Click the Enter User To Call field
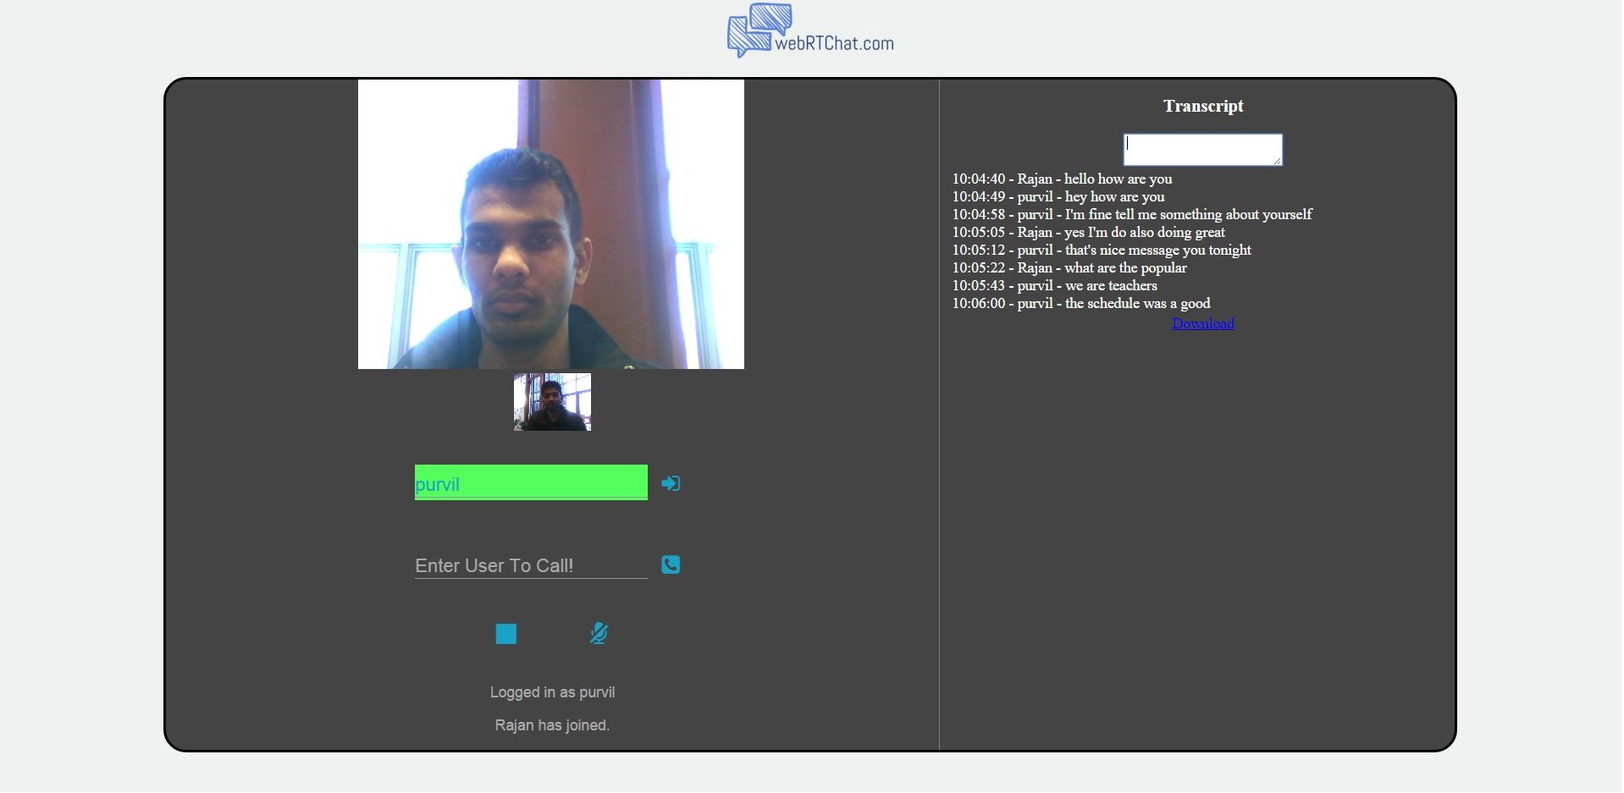 pos(531,565)
